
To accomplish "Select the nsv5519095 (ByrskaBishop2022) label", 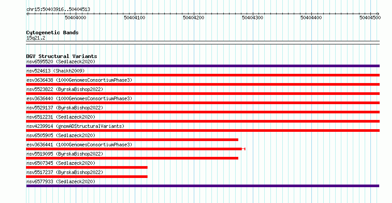I will tap(65, 154).
